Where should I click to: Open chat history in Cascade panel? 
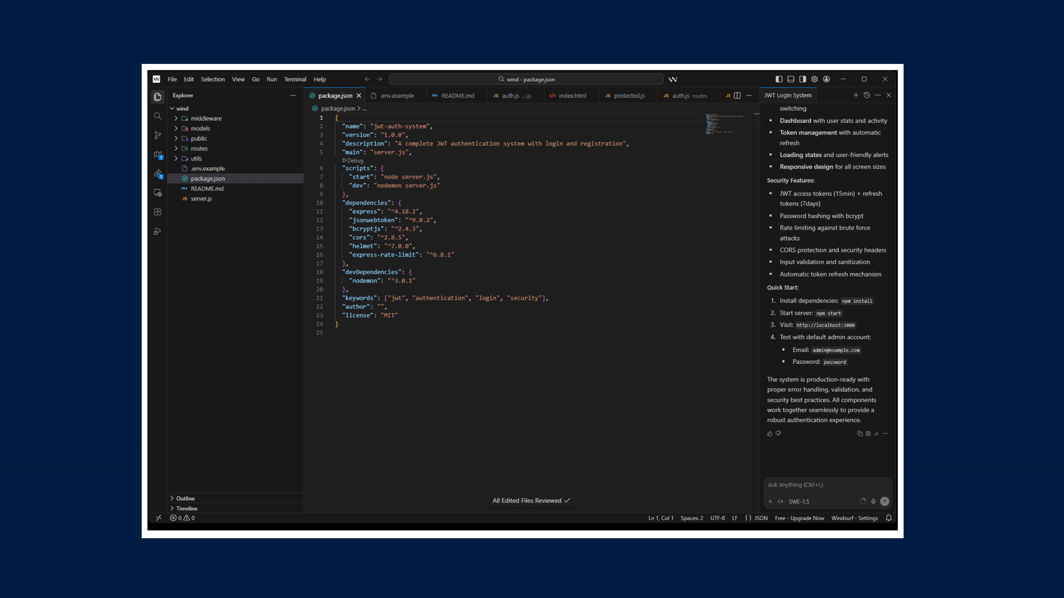point(867,95)
